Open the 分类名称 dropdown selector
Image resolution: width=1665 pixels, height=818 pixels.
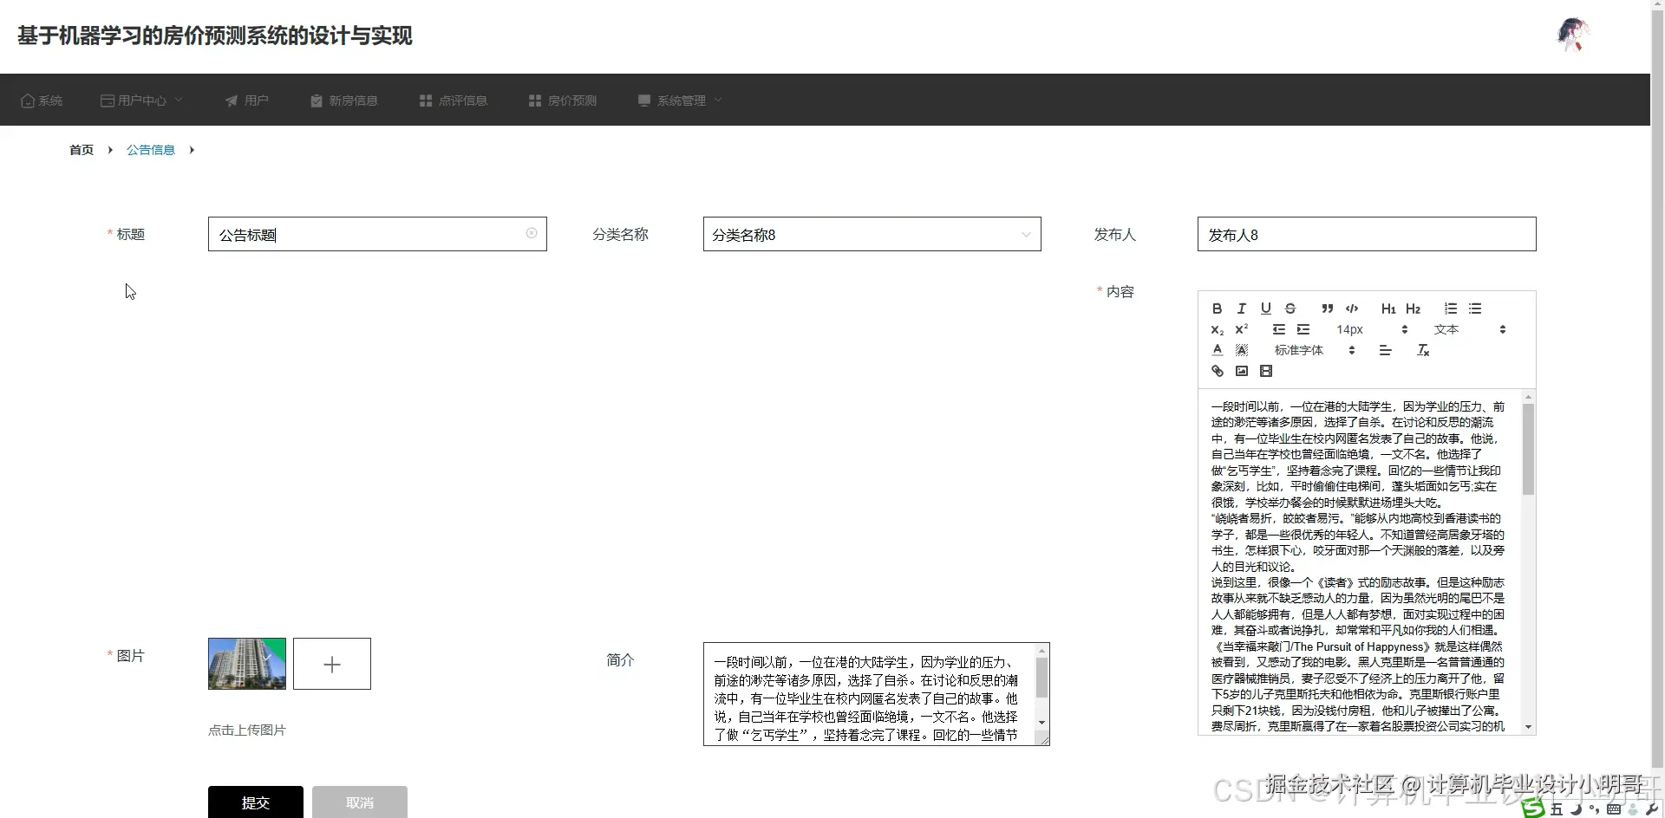click(x=872, y=234)
